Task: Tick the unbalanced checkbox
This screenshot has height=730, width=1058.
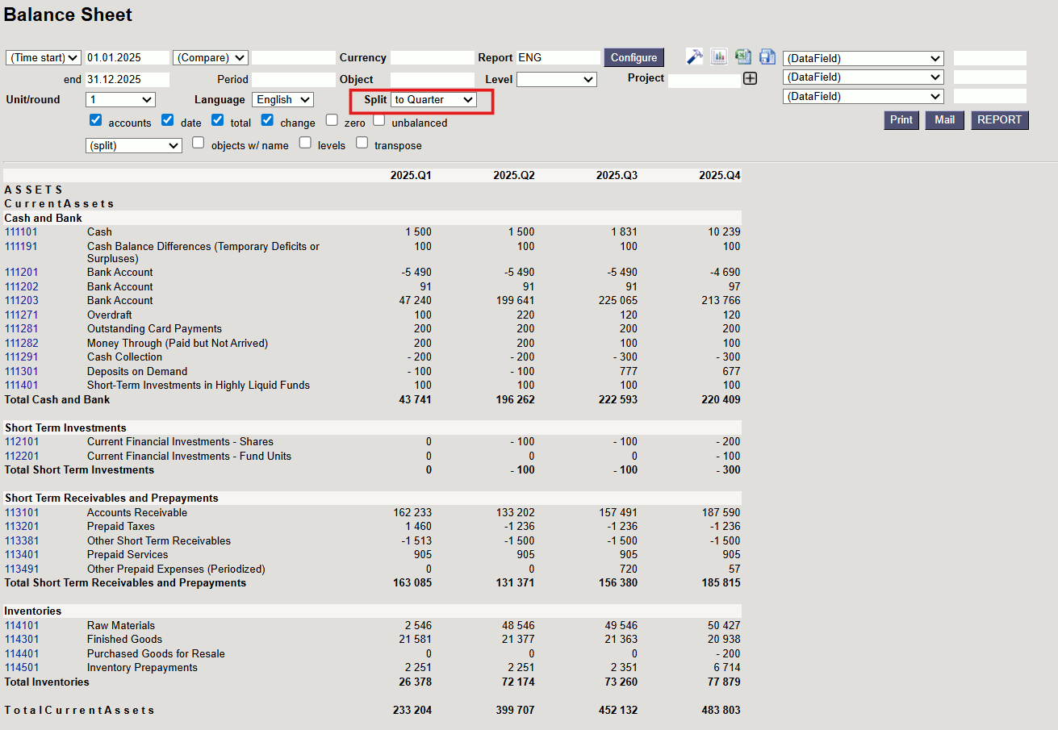Action: [x=379, y=120]
